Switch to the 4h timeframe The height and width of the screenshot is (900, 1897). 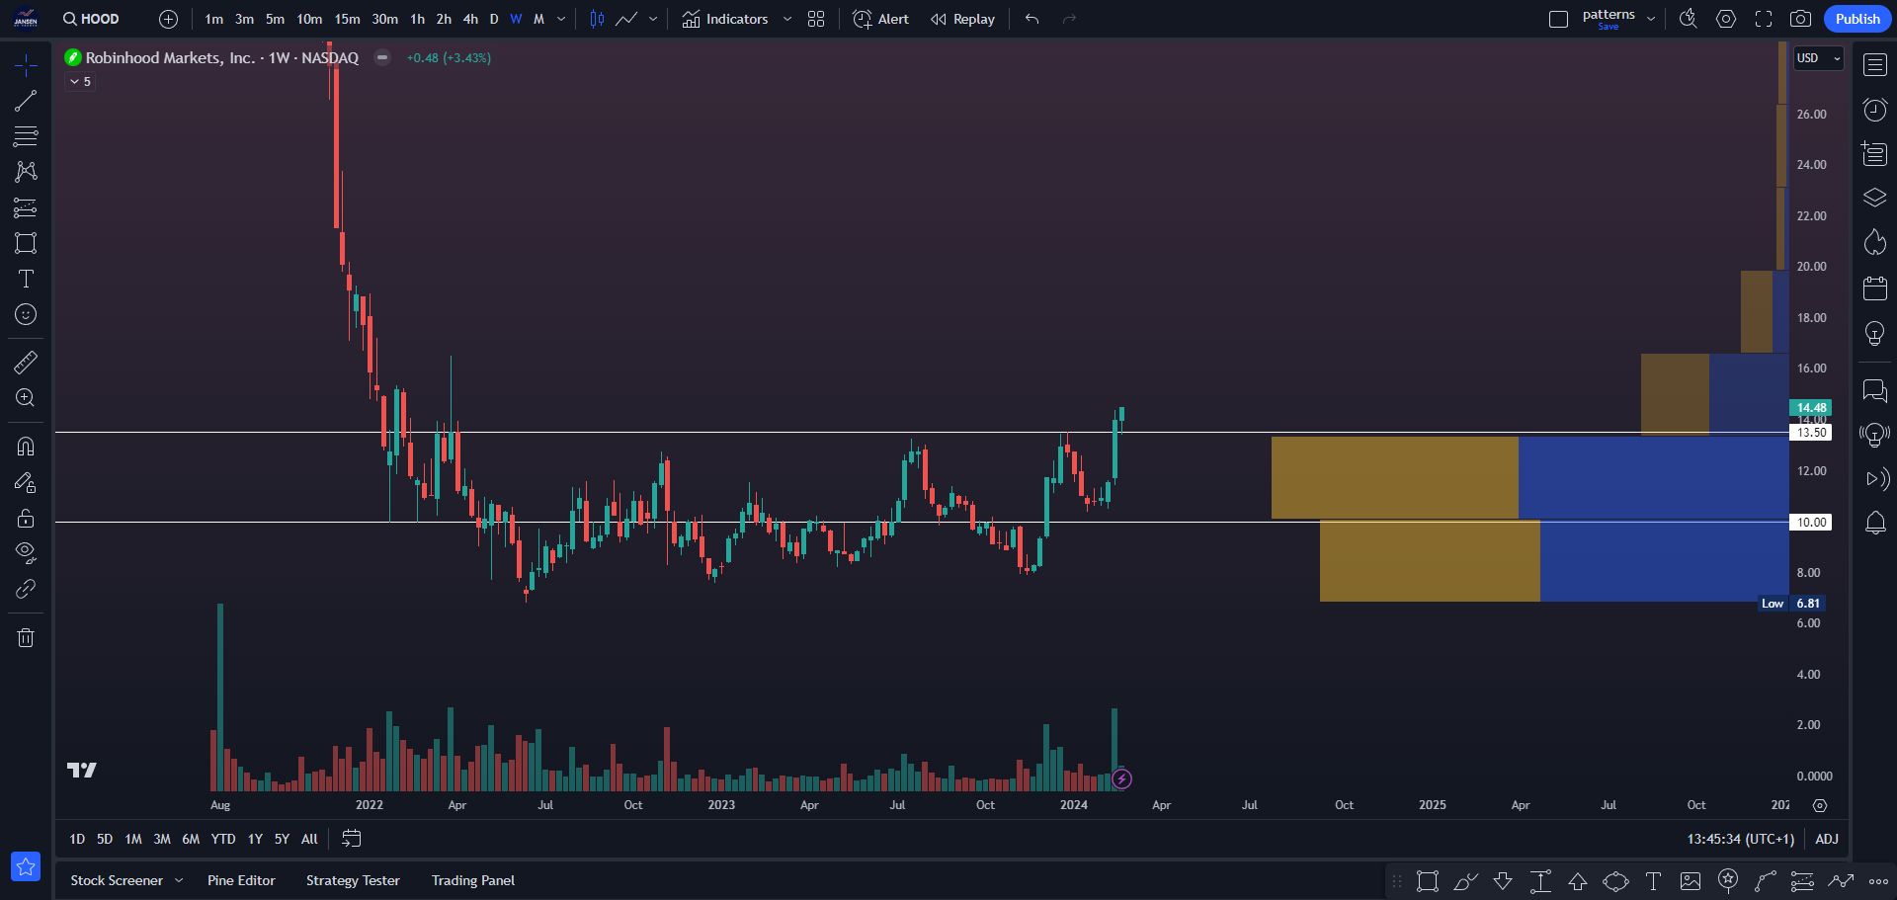pyautogui.click(x=470, y=19)
